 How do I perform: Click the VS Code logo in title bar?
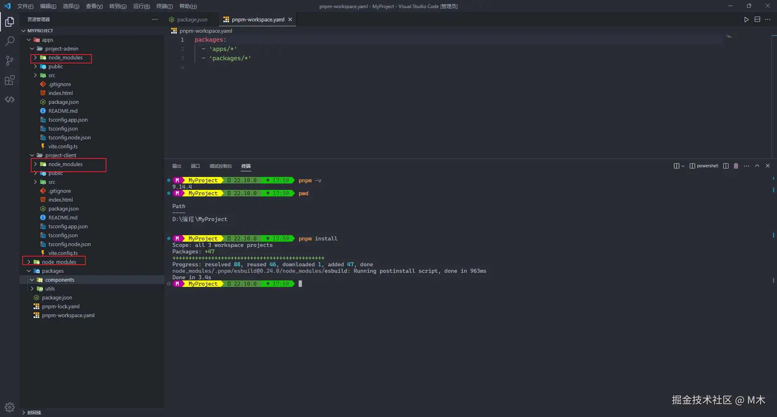[x=7, y=6]
